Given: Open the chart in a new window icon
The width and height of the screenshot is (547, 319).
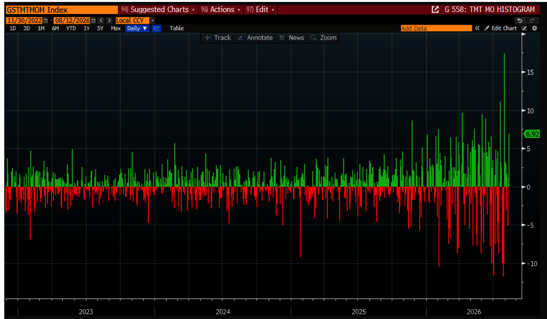Looking at the screenshot, I should click(435, 10).
